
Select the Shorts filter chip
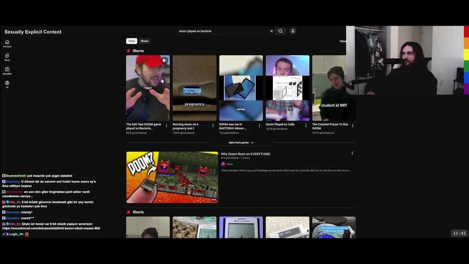click(145, 41)
